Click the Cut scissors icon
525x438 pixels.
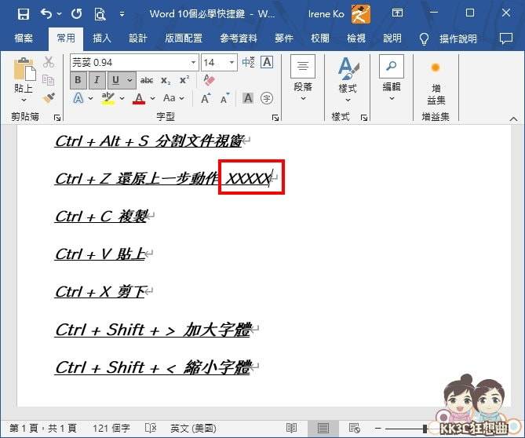(x=49, y=63)
